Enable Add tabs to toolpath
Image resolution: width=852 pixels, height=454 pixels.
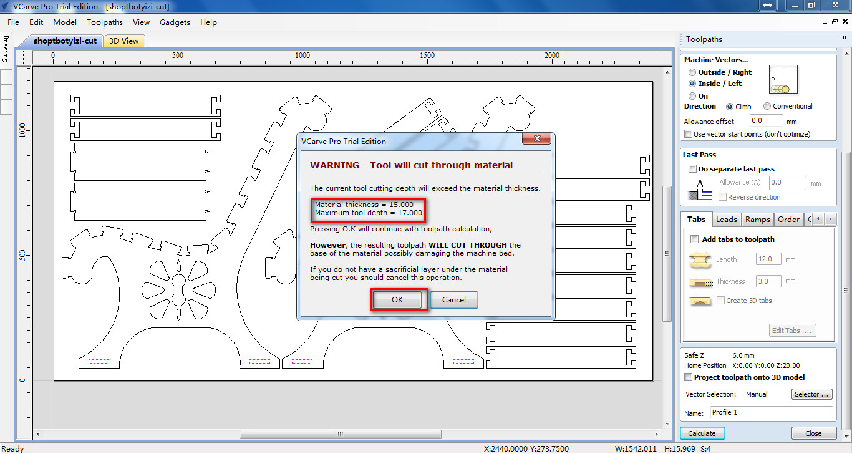pyautogui.click(x=695, y=239)
